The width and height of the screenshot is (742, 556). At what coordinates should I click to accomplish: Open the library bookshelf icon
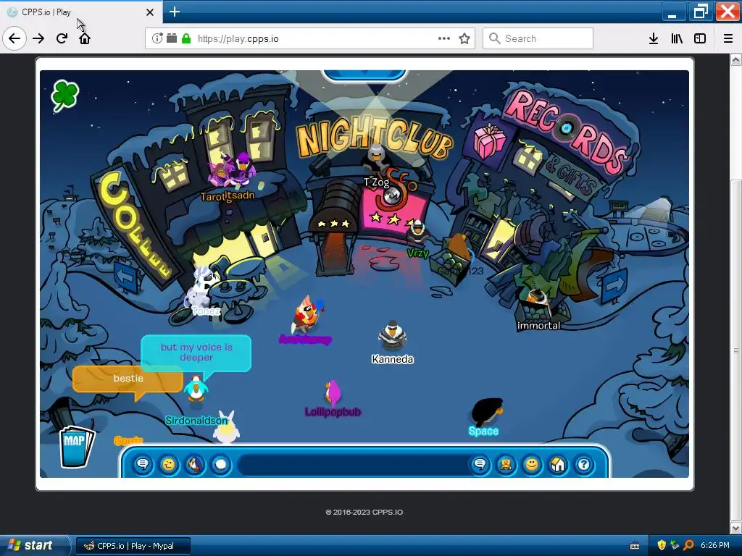click(677, 38)
